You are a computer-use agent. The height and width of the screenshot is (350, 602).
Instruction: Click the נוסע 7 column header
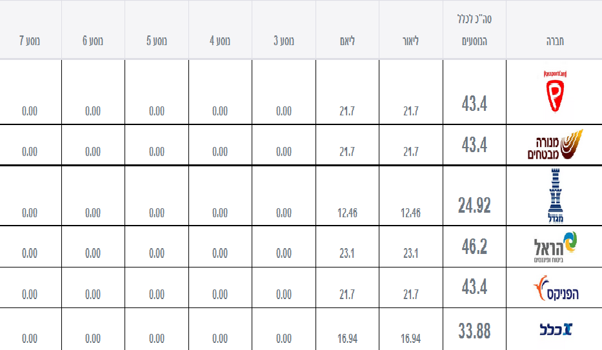point(30,41)
